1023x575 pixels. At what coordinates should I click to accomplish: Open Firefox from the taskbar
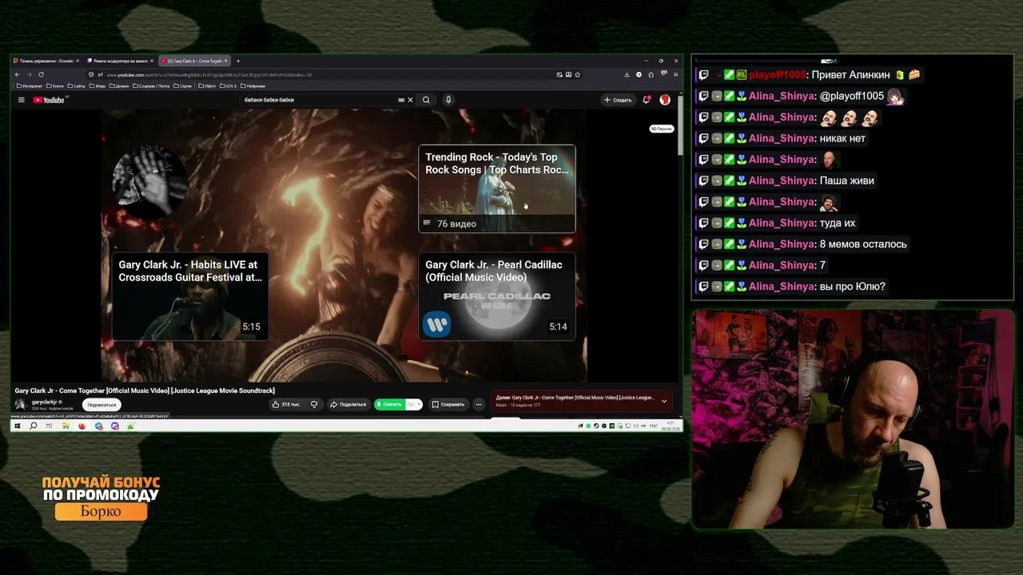point(82,426)
